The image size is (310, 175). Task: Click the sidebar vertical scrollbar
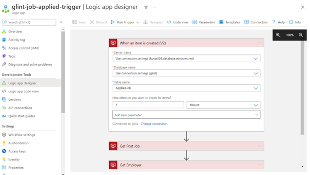(x=63, y=72)
